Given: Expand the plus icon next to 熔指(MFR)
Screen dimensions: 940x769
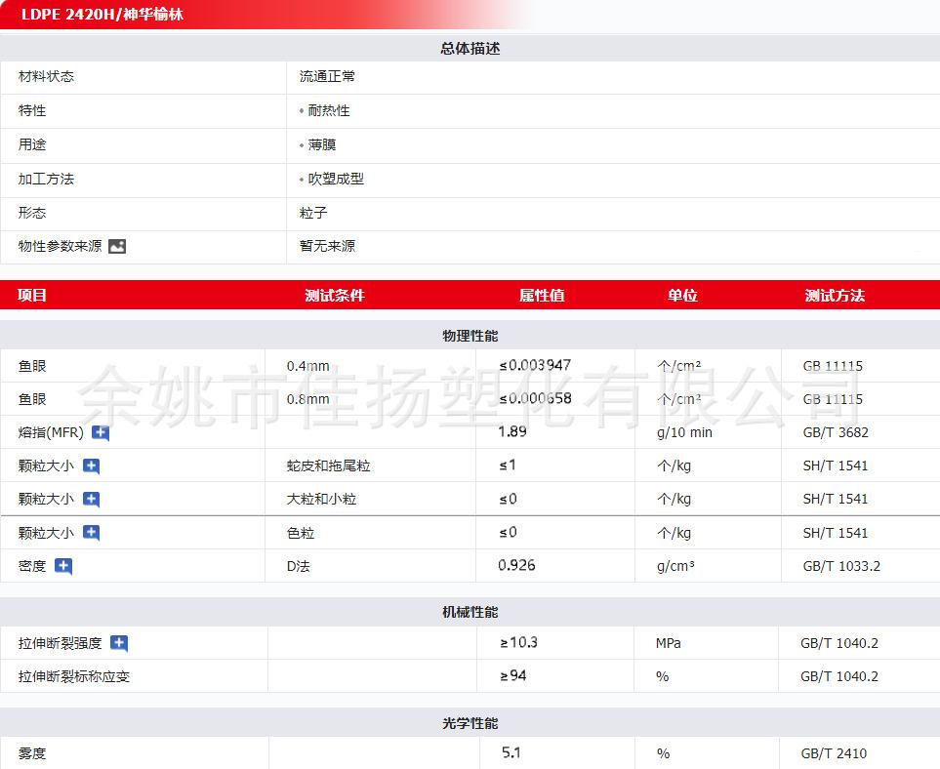Looking at the screenshot, I should (x=101, y=432).
